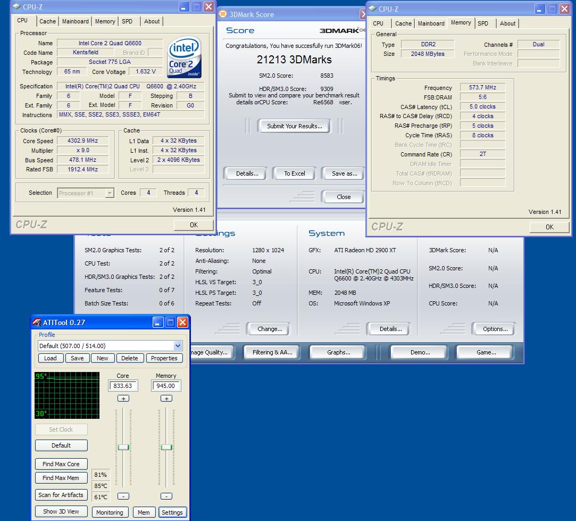Viewport: 576px width, 521px height.
Task: Open ATITool Monitoring
Action: 110,512
